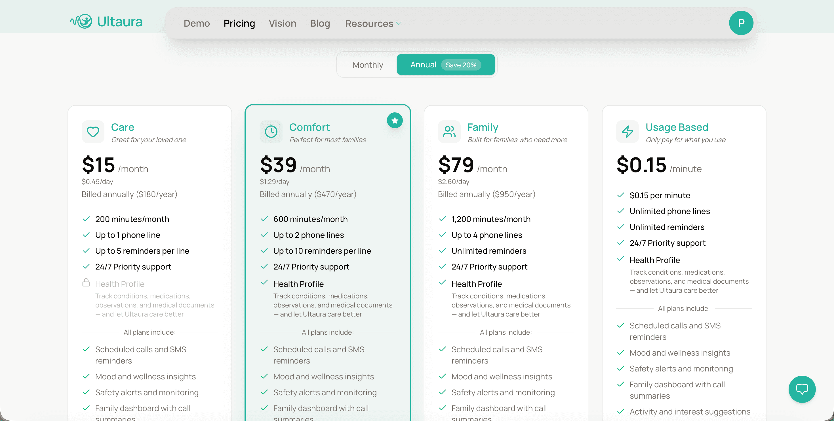Image resolution: width=834 pixels, height=421 pixels.
Task: Select the Demo menu item
Action: 197,23
